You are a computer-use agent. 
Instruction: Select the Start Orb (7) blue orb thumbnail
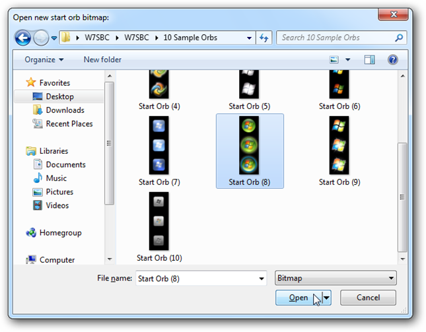[159, 145]
